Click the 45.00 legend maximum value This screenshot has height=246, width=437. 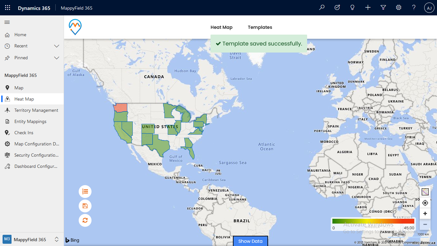point(409,228)
